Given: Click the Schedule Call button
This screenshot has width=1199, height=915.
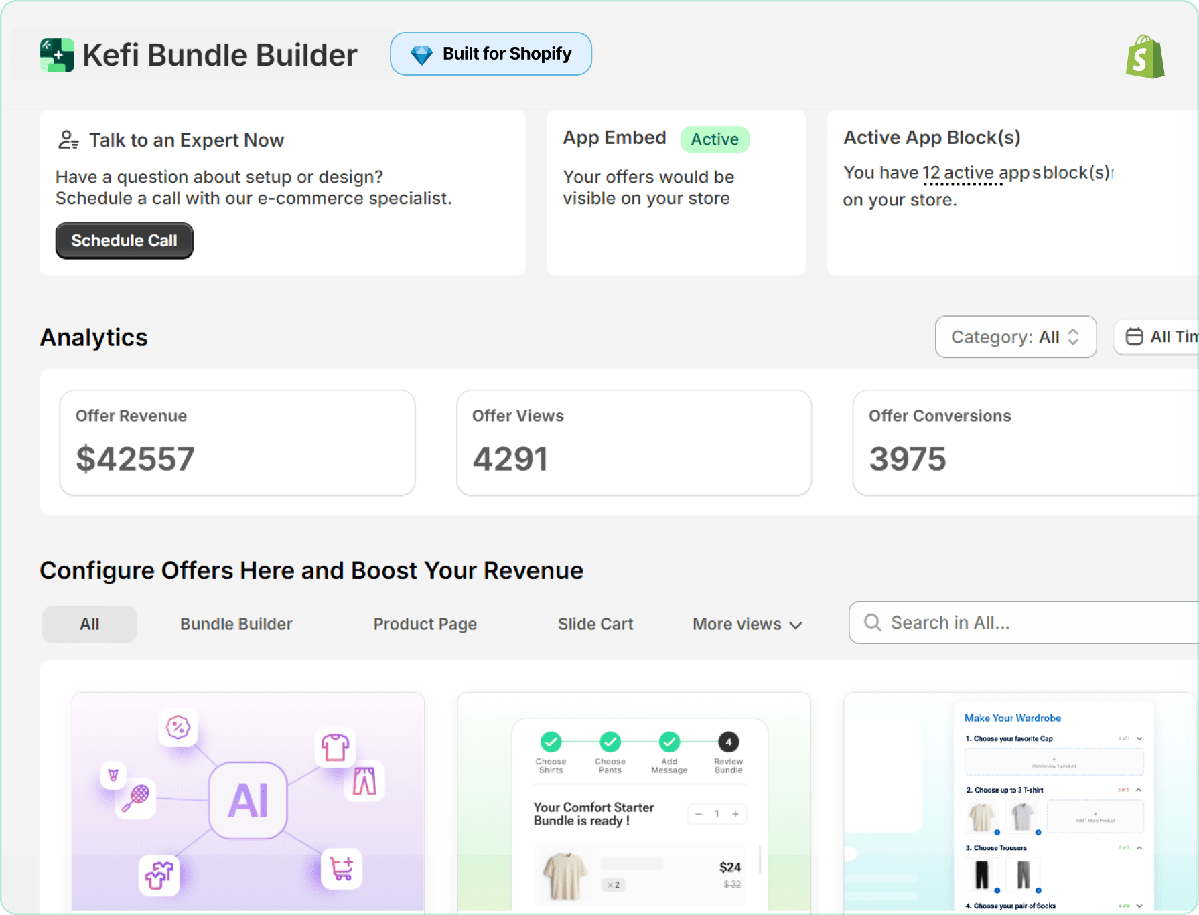Looking at the screenshot, I should (x=124, y=240).
